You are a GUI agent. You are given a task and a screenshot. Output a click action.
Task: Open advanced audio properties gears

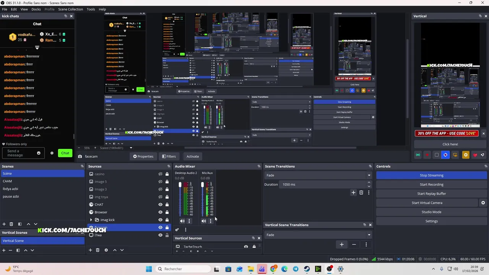coord(177,230)
